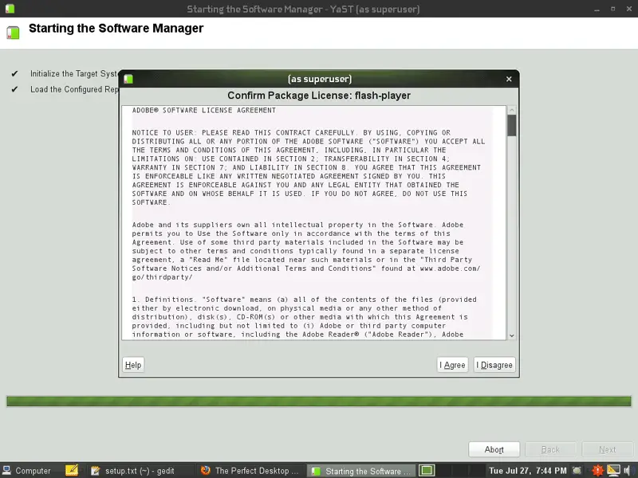Click the red update notifier tray icon

597,470
